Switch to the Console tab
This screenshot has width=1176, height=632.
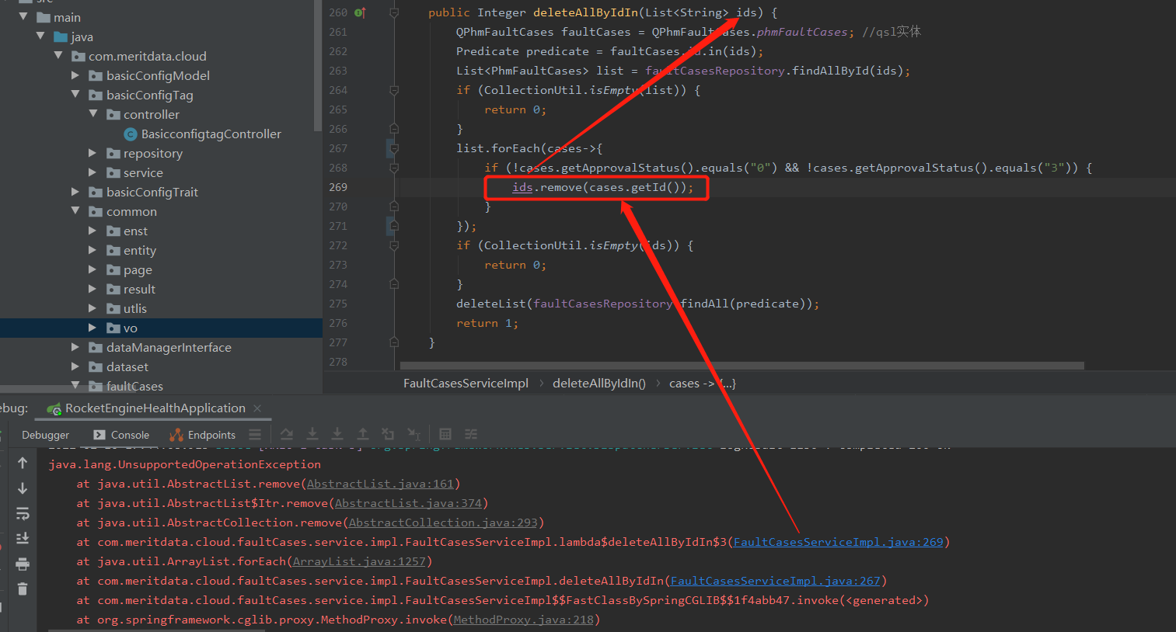121,435
